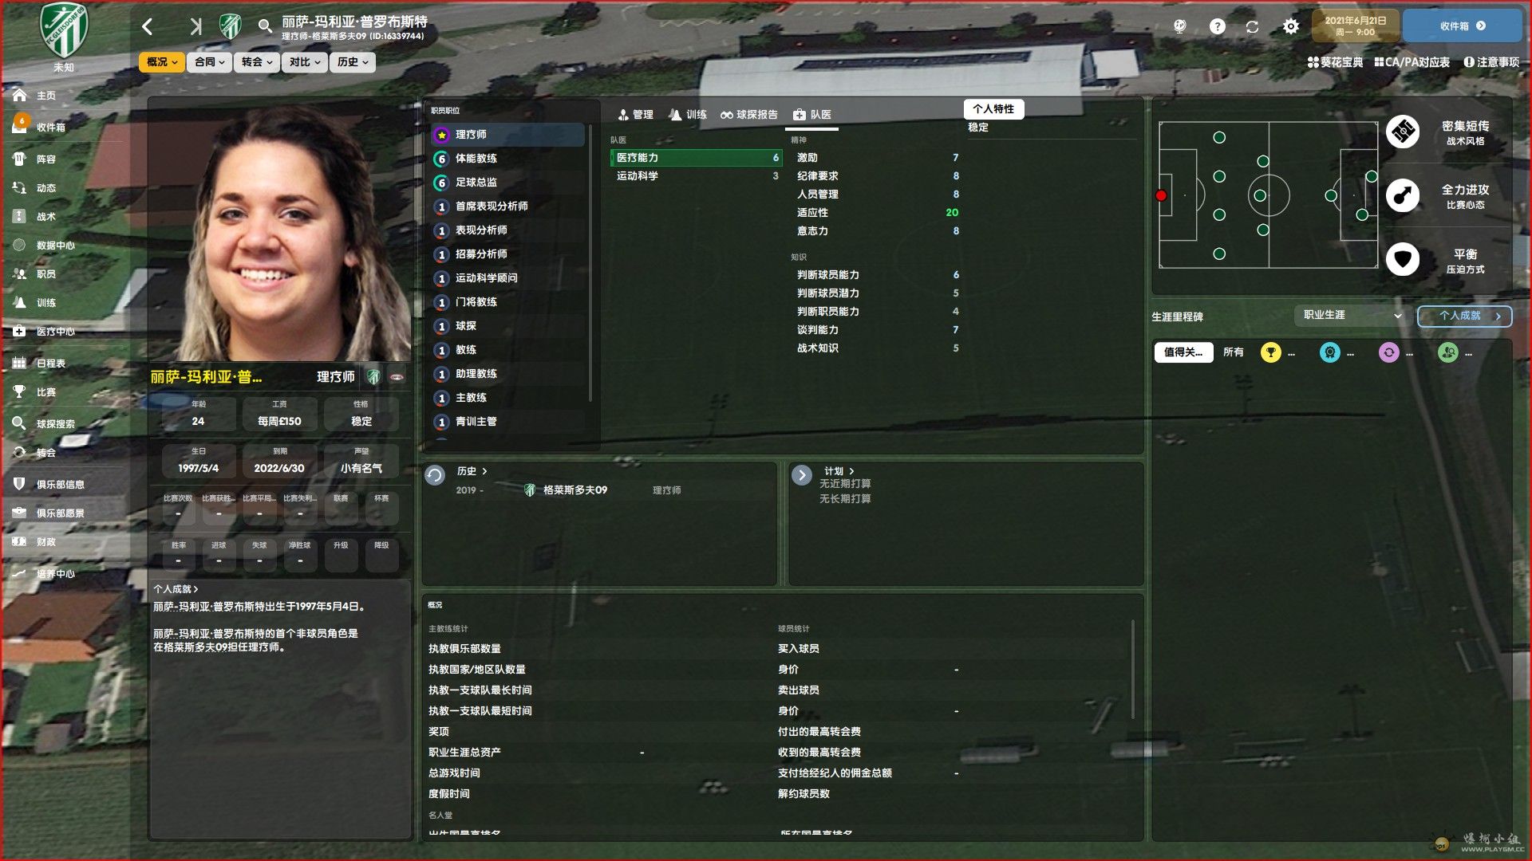Screen dimensions: 1532x861
Task: Click the help question mark icon
Action: (1217, 26)
